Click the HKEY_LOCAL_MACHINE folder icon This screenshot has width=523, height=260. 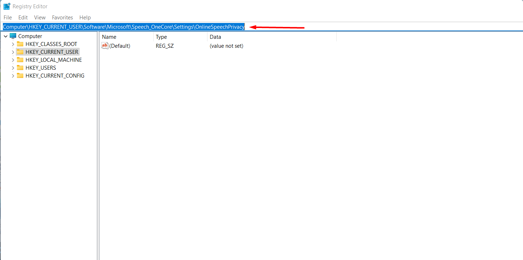(x=21, y=60)
